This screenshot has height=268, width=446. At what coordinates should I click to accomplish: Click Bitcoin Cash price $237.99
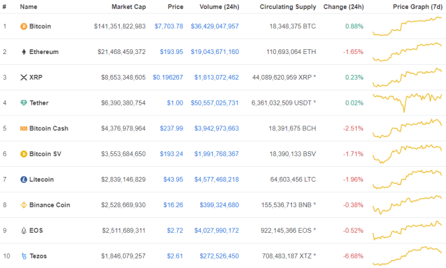[171, 128]
